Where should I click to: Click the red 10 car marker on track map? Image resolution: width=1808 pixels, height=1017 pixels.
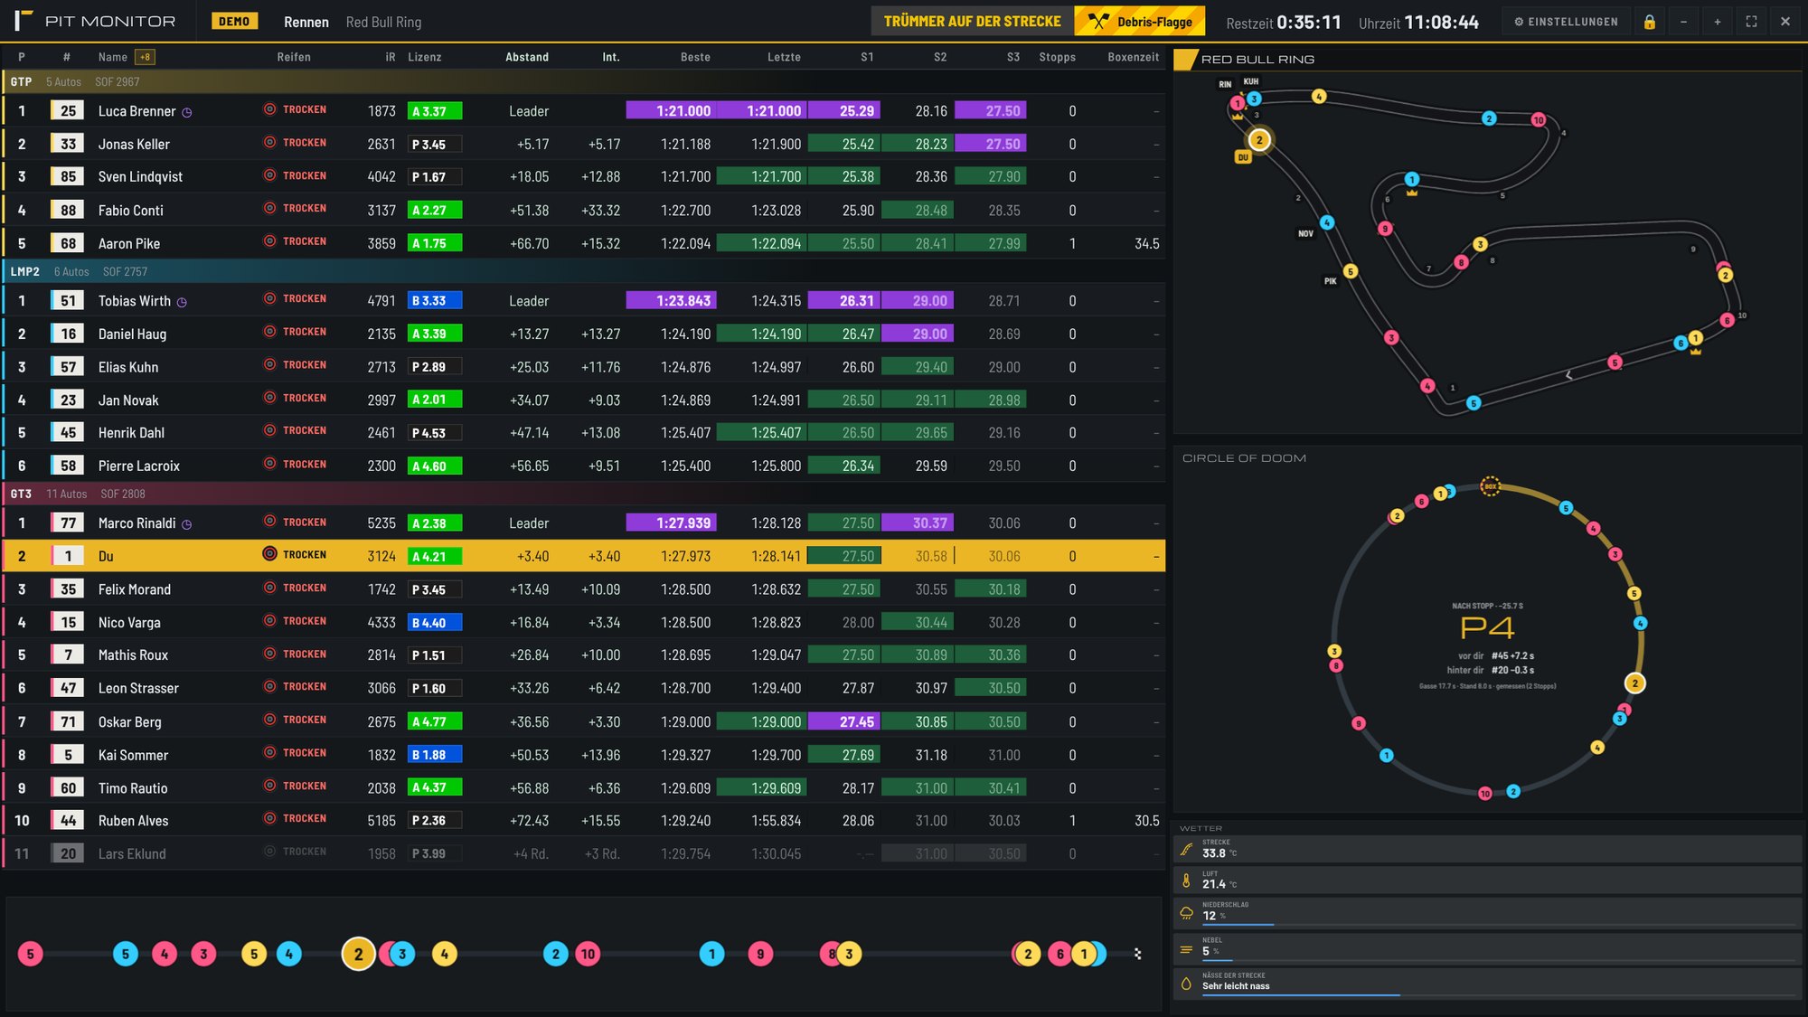(x=1539, y=120)
